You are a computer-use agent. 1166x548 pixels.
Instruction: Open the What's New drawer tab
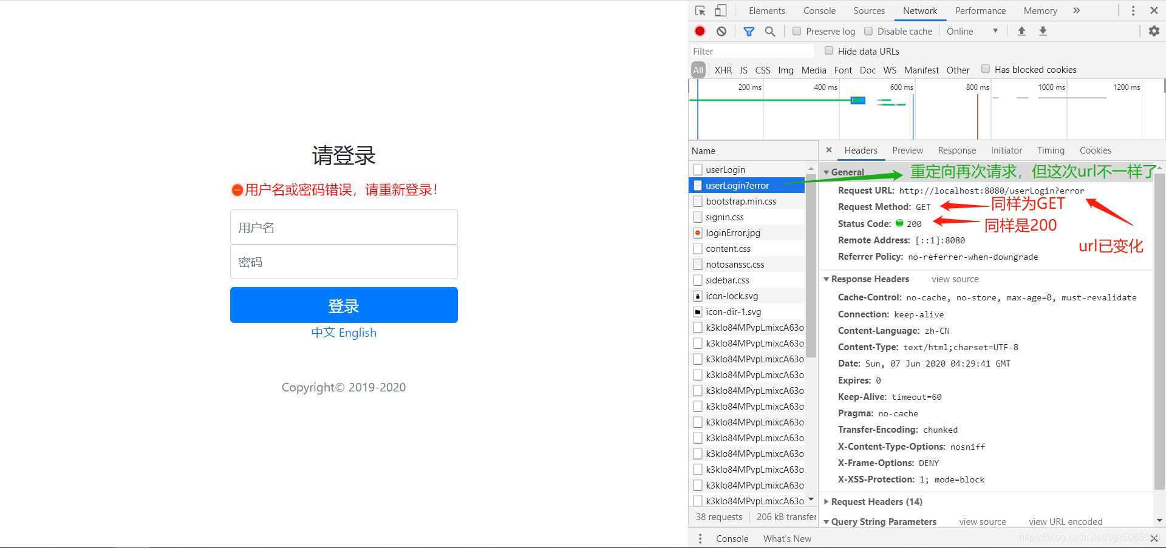coord(787,538)
